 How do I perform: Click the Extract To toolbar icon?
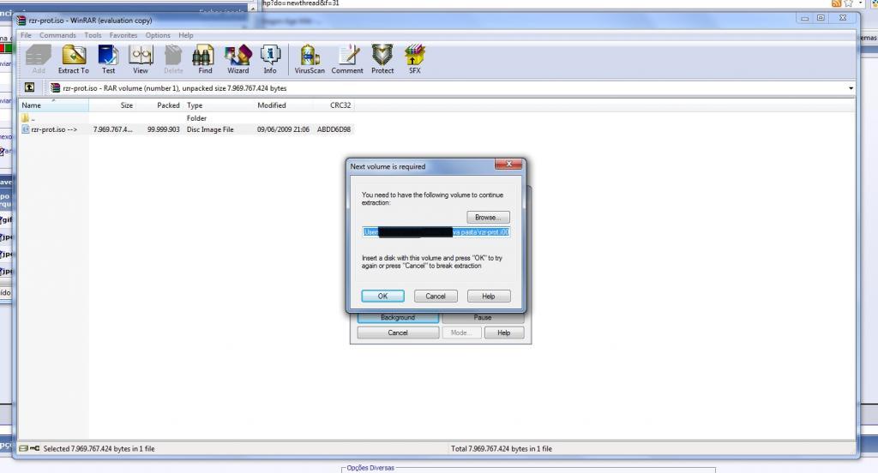click(x=74, y=59)
